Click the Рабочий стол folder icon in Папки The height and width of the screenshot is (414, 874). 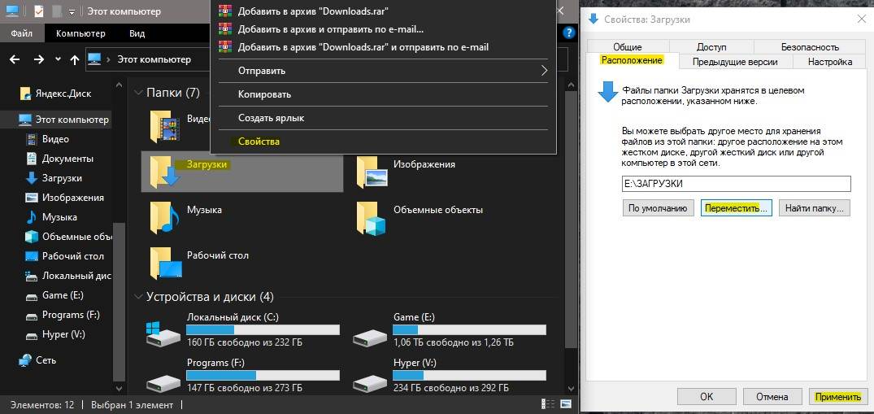tap(166, 262)
